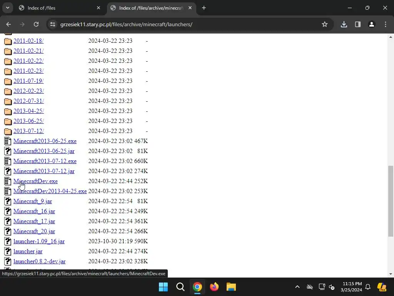Click folder icon beside 2012-07-31/

click(8, 101)
